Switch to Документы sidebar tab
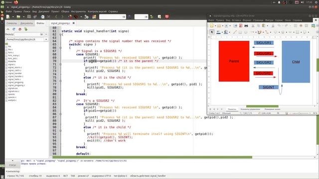Screen dimensions: 319x179 [26, 23]
